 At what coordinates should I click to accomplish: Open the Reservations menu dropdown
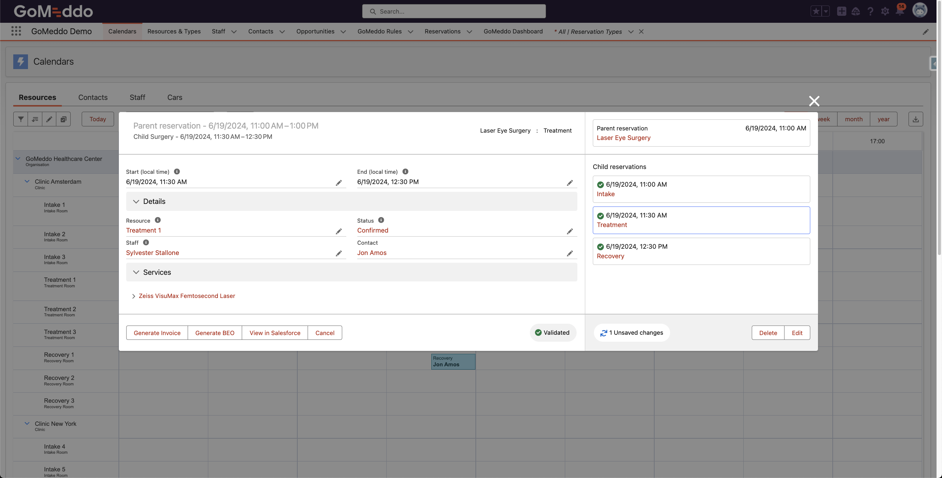pos(469,32)
